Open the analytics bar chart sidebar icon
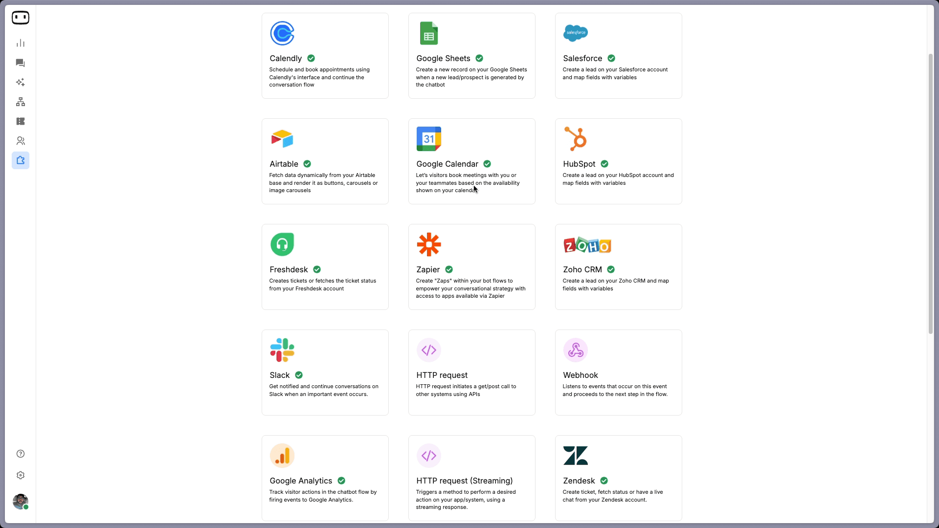Image resolution: width=939 pixels, height=528 pixels. tap(21, 43)
